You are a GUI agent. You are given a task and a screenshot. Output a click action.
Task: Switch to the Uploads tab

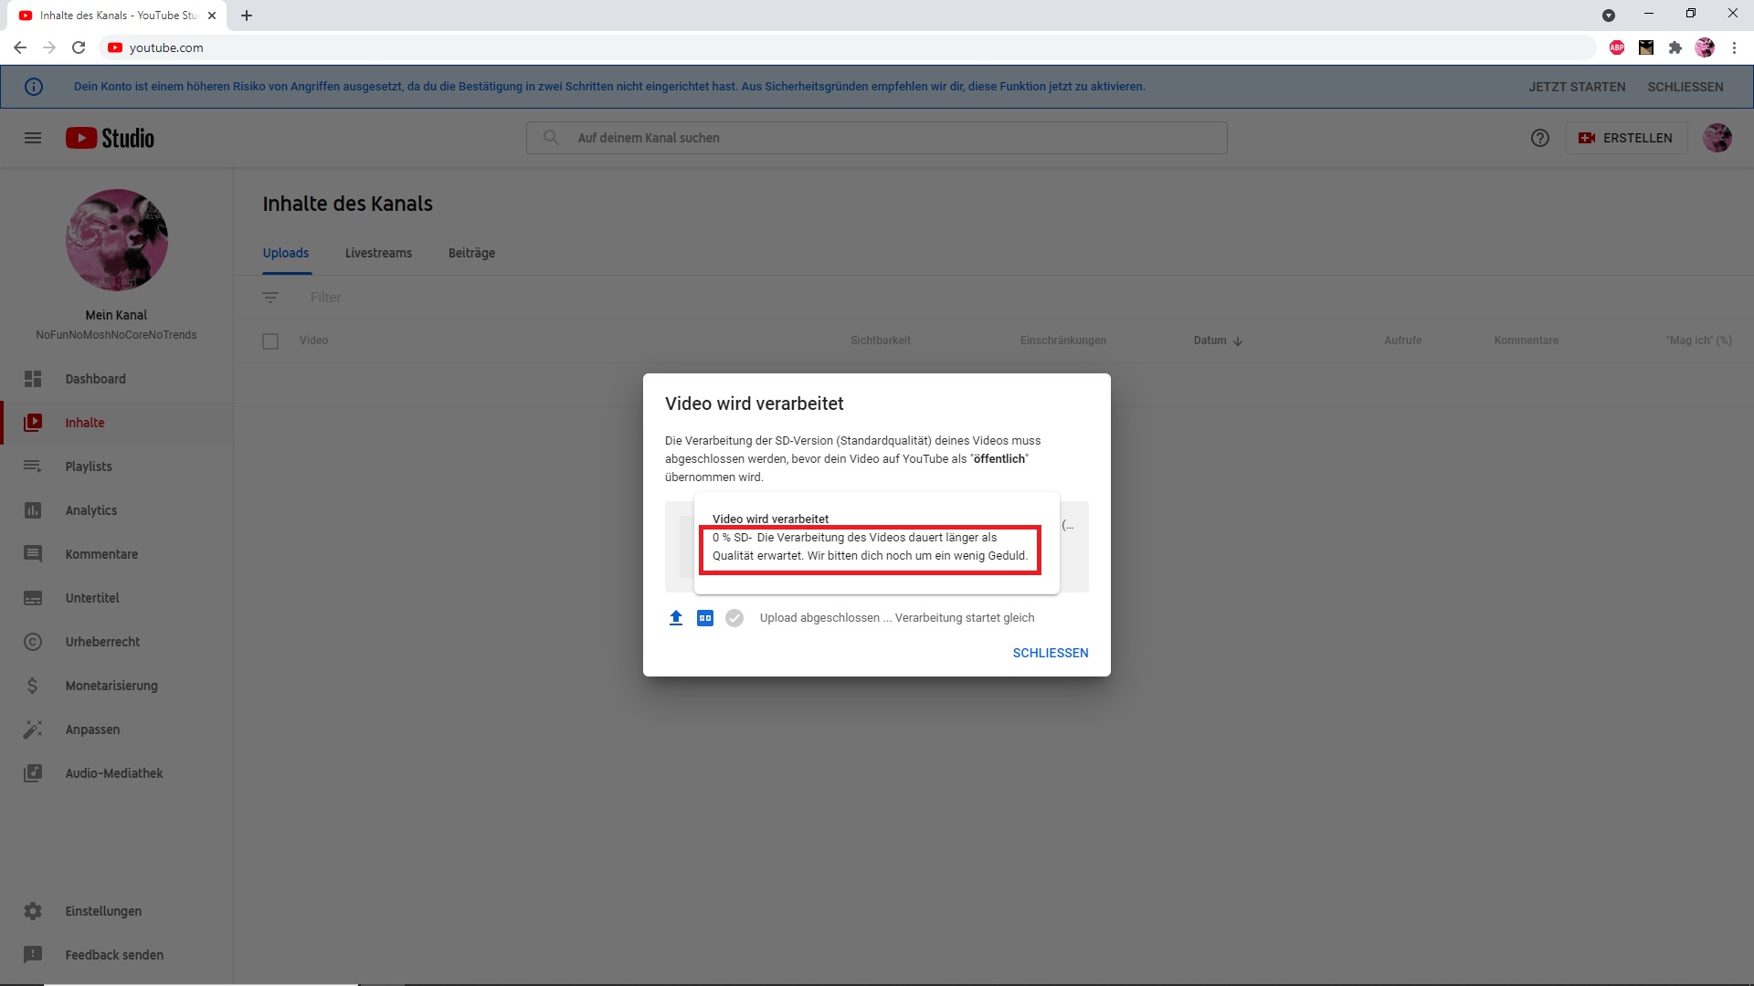coord(286,253)
